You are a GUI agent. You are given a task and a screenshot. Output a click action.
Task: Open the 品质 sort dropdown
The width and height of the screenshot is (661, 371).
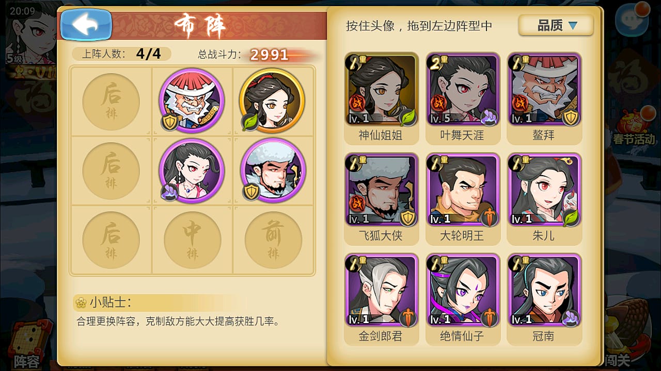tap(556, 25)
